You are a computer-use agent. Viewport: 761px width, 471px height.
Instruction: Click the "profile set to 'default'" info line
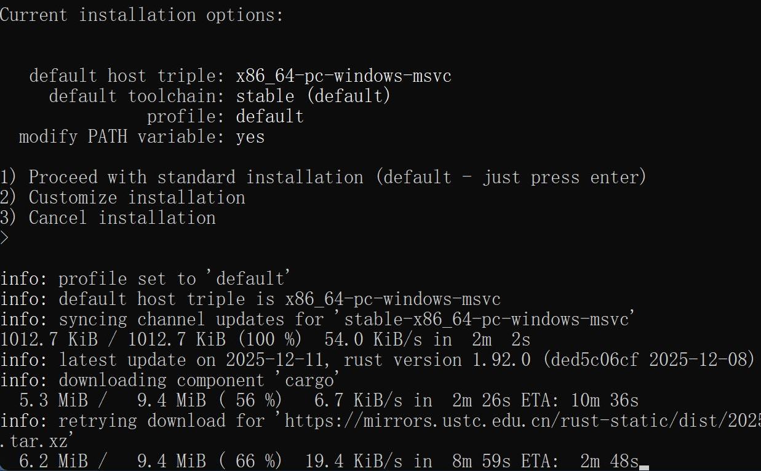(145, 279)
